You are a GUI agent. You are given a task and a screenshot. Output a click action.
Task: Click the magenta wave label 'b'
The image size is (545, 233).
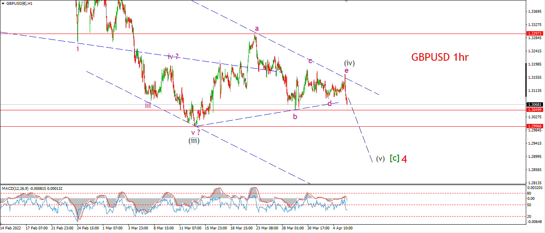coord(295,117)
